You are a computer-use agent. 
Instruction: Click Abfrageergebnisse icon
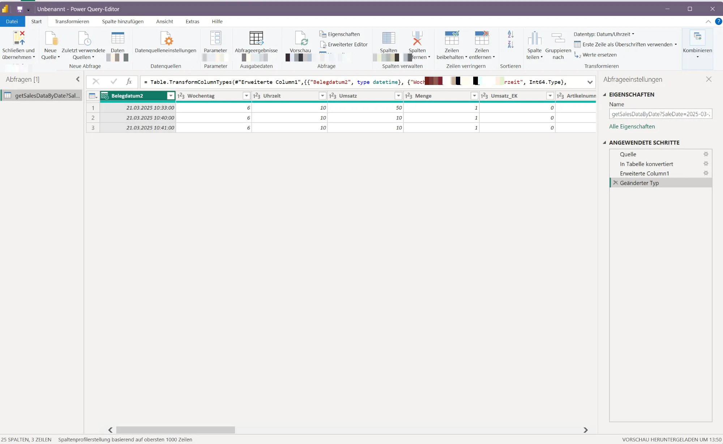click(256, 38)
